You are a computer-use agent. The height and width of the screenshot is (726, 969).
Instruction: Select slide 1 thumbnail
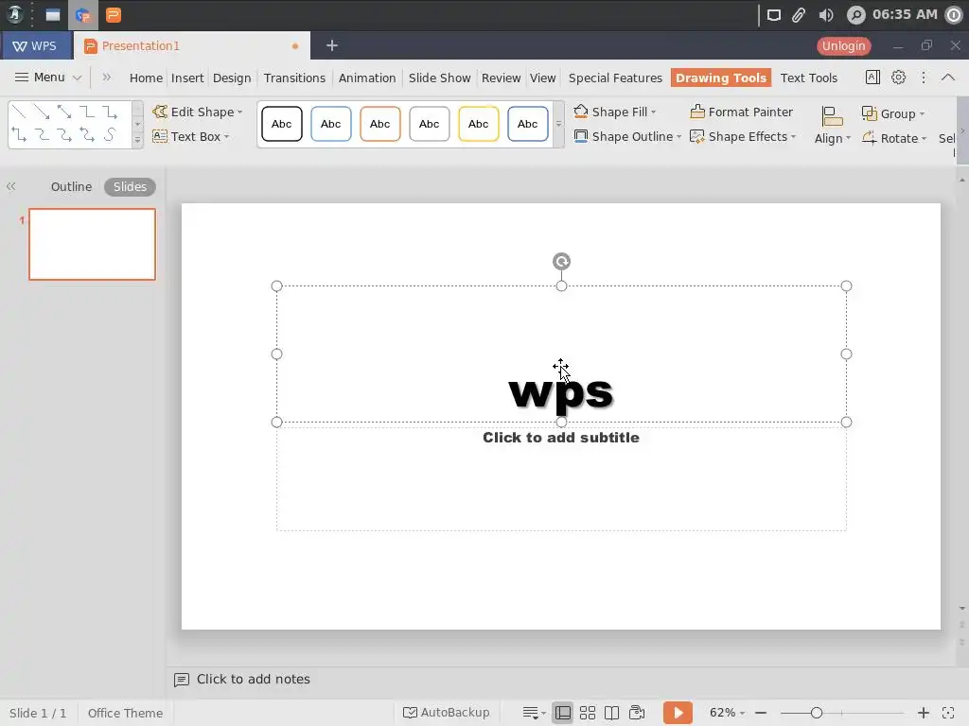pyautogui.click(x=92, y=245)
